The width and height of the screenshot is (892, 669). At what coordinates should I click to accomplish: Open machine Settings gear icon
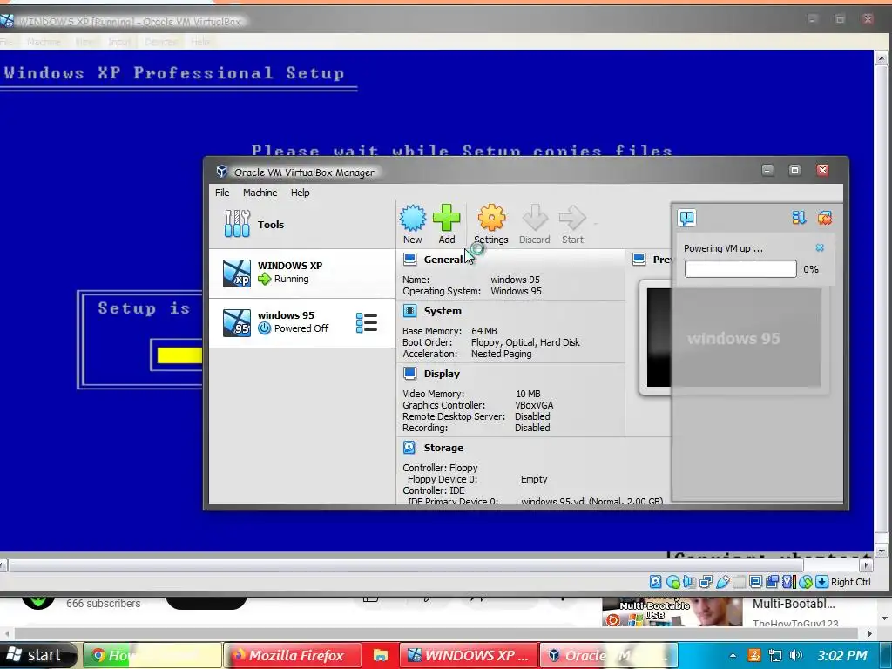491,218
